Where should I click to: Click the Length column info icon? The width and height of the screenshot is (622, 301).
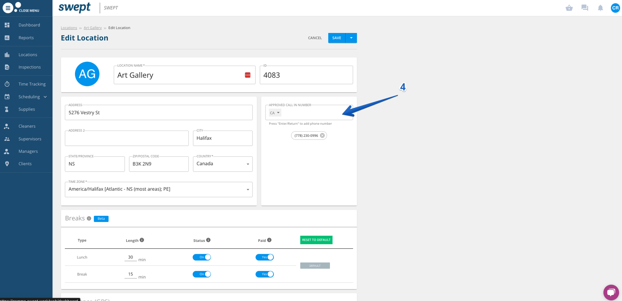[x=142, y=240]
